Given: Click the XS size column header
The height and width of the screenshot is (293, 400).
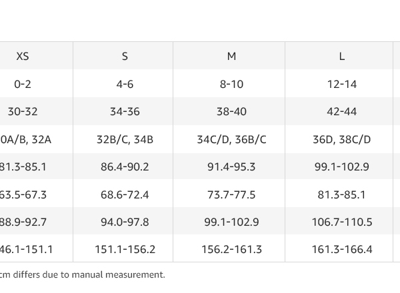Looking at the screenshot, I should click(23, 57).
